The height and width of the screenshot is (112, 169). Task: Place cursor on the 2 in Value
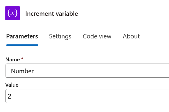[10, 97]
